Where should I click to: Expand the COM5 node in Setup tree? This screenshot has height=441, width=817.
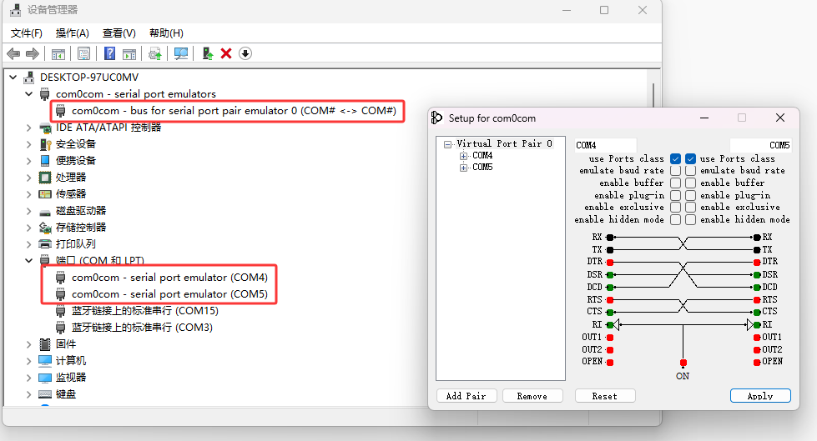point(463,168)
